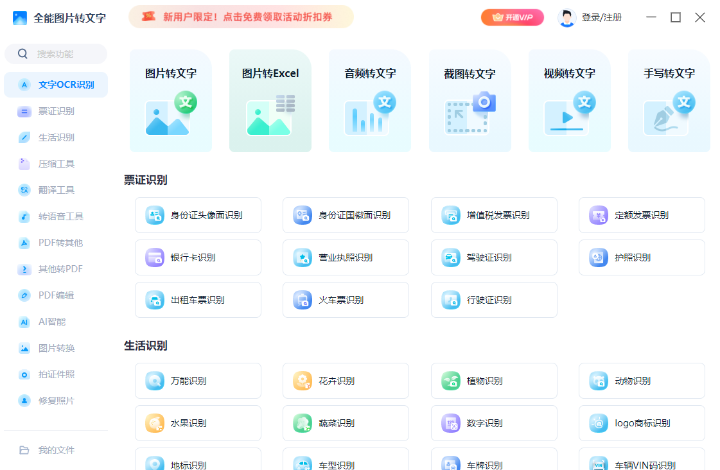Open the 车牌识别 tile
The image size is (720, 470).
pos(494,460)
